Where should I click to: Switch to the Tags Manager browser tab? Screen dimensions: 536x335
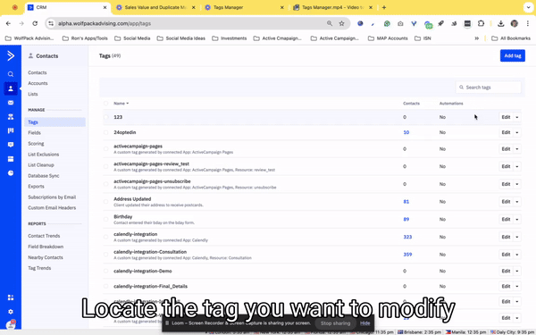click(x=244, y=7)
